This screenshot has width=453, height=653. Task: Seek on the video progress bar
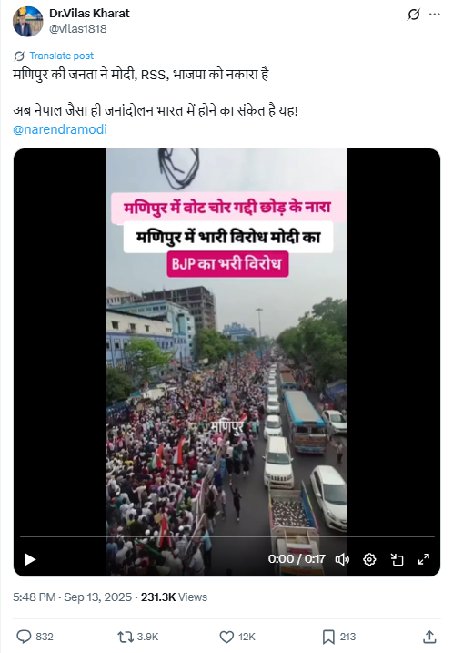click(227, 536)
